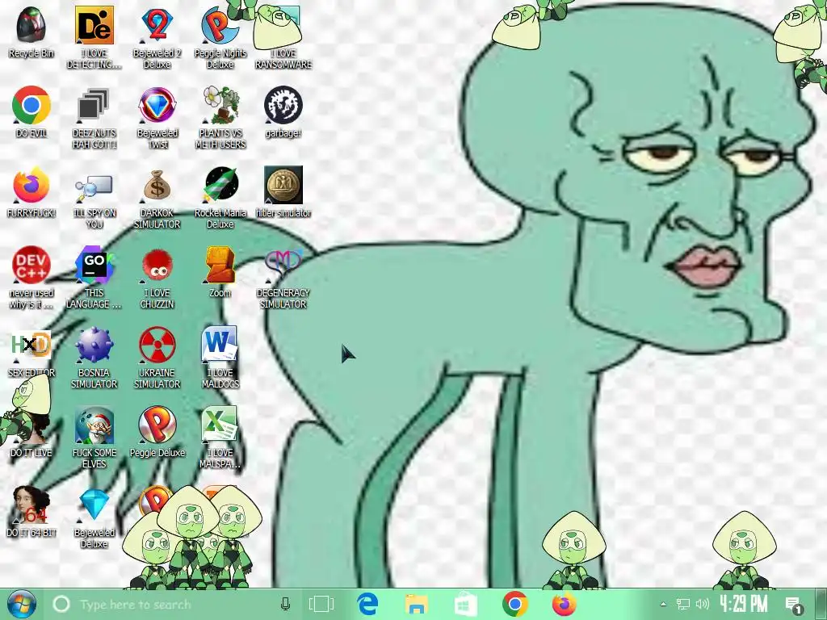Screen dimensions: 827x620
Task: Click the 'Type here to search' box
Action: click(x=174, y=604)
